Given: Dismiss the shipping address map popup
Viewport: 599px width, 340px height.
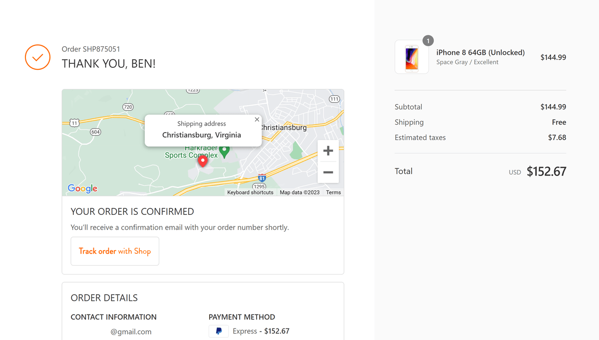Looking at the screenshot, I should coord(257,119).
